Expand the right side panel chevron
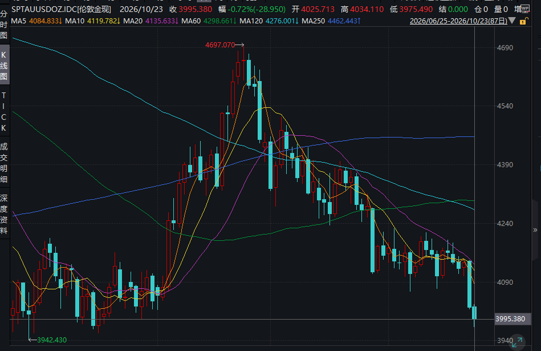Viewport: 541px width, 351px height. click(535, 230)
